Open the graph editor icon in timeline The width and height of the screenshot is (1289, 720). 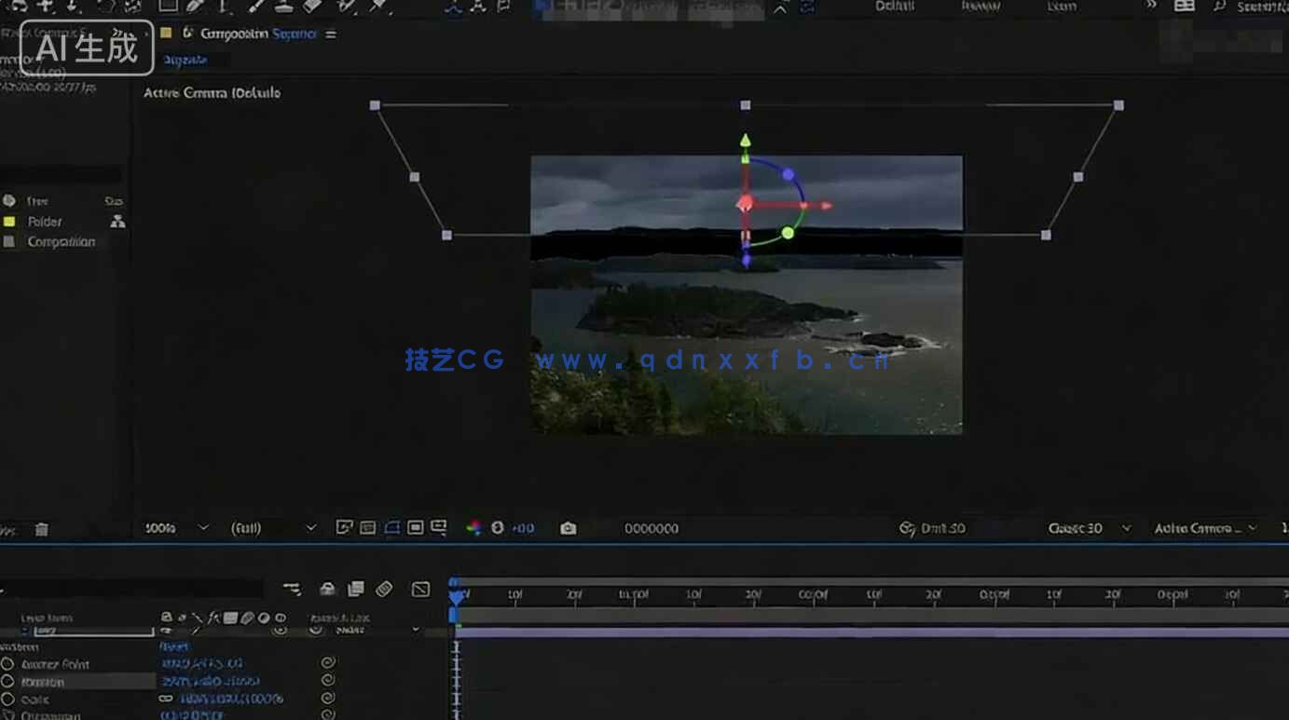point(420,589)
